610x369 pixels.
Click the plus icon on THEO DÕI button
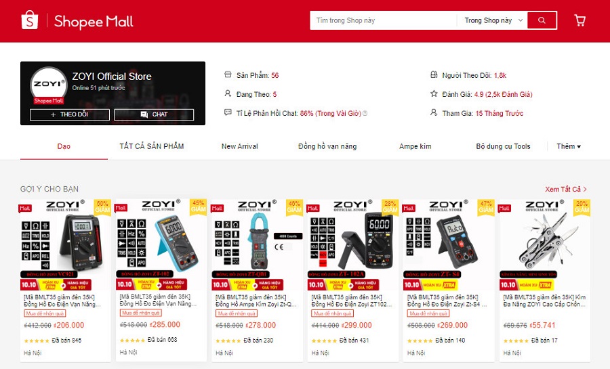(54, 114)
